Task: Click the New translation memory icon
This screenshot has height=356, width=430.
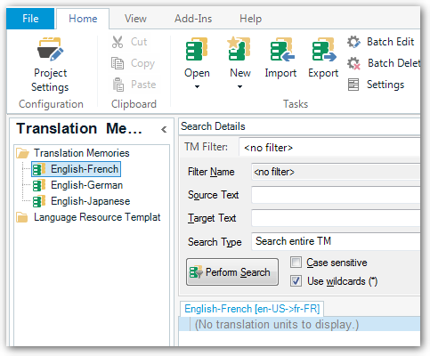Action: 239,50
